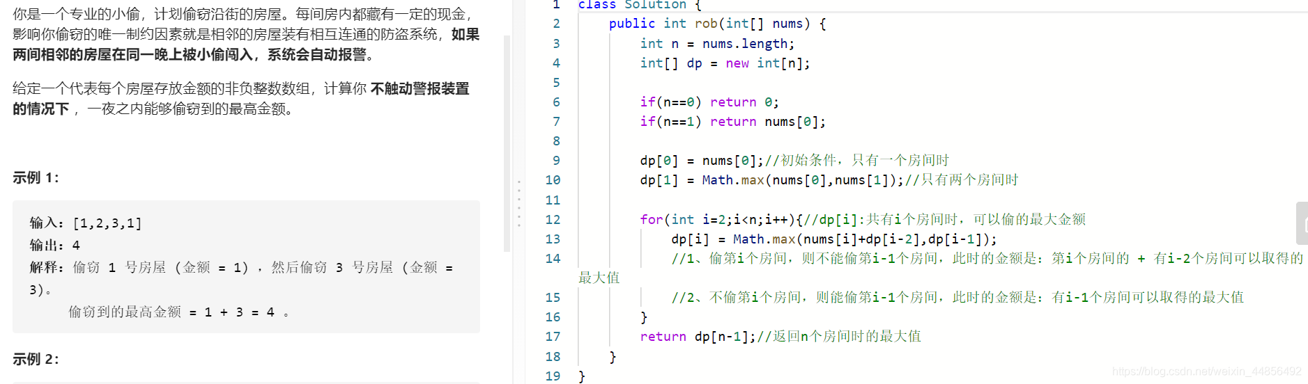Click the comment '//dp[i]:共有i个房间时，可以偷的最大金额'
The image size is (1308, 384).
[945, 220]
